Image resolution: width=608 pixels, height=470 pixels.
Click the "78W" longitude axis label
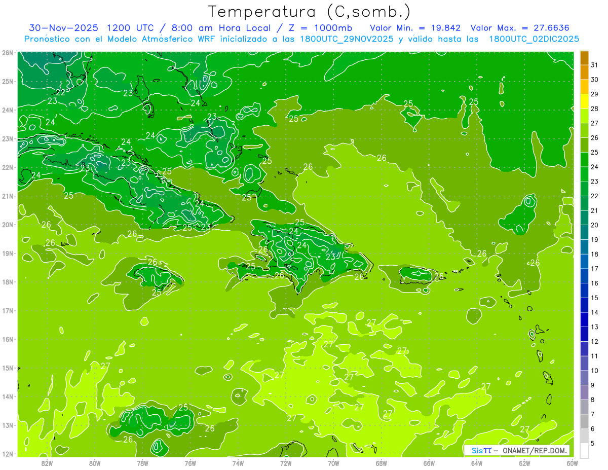point(142,463)
